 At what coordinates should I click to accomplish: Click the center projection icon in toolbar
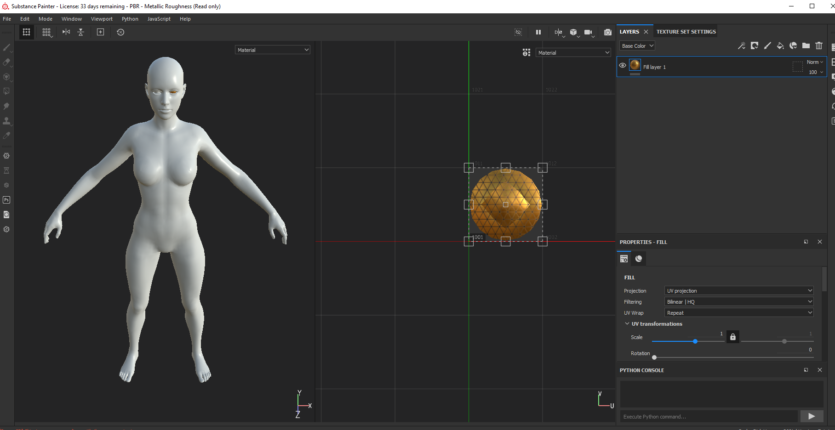[x=100, y=32]
